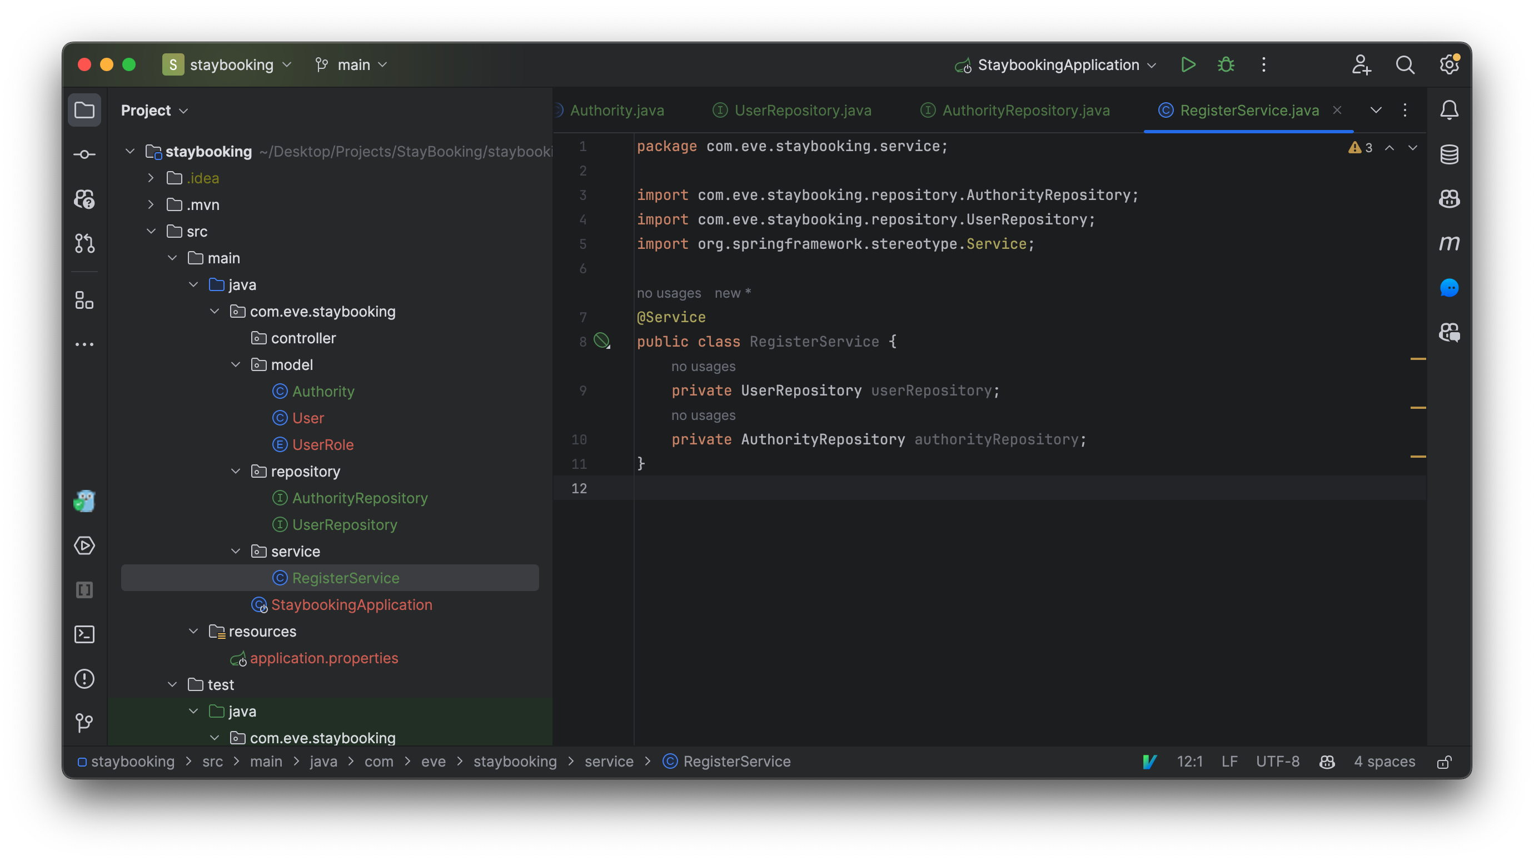This screenshot has height=861, width=1534.
Task: Open the Maven tool window
Action: (x=1450, y=243)
